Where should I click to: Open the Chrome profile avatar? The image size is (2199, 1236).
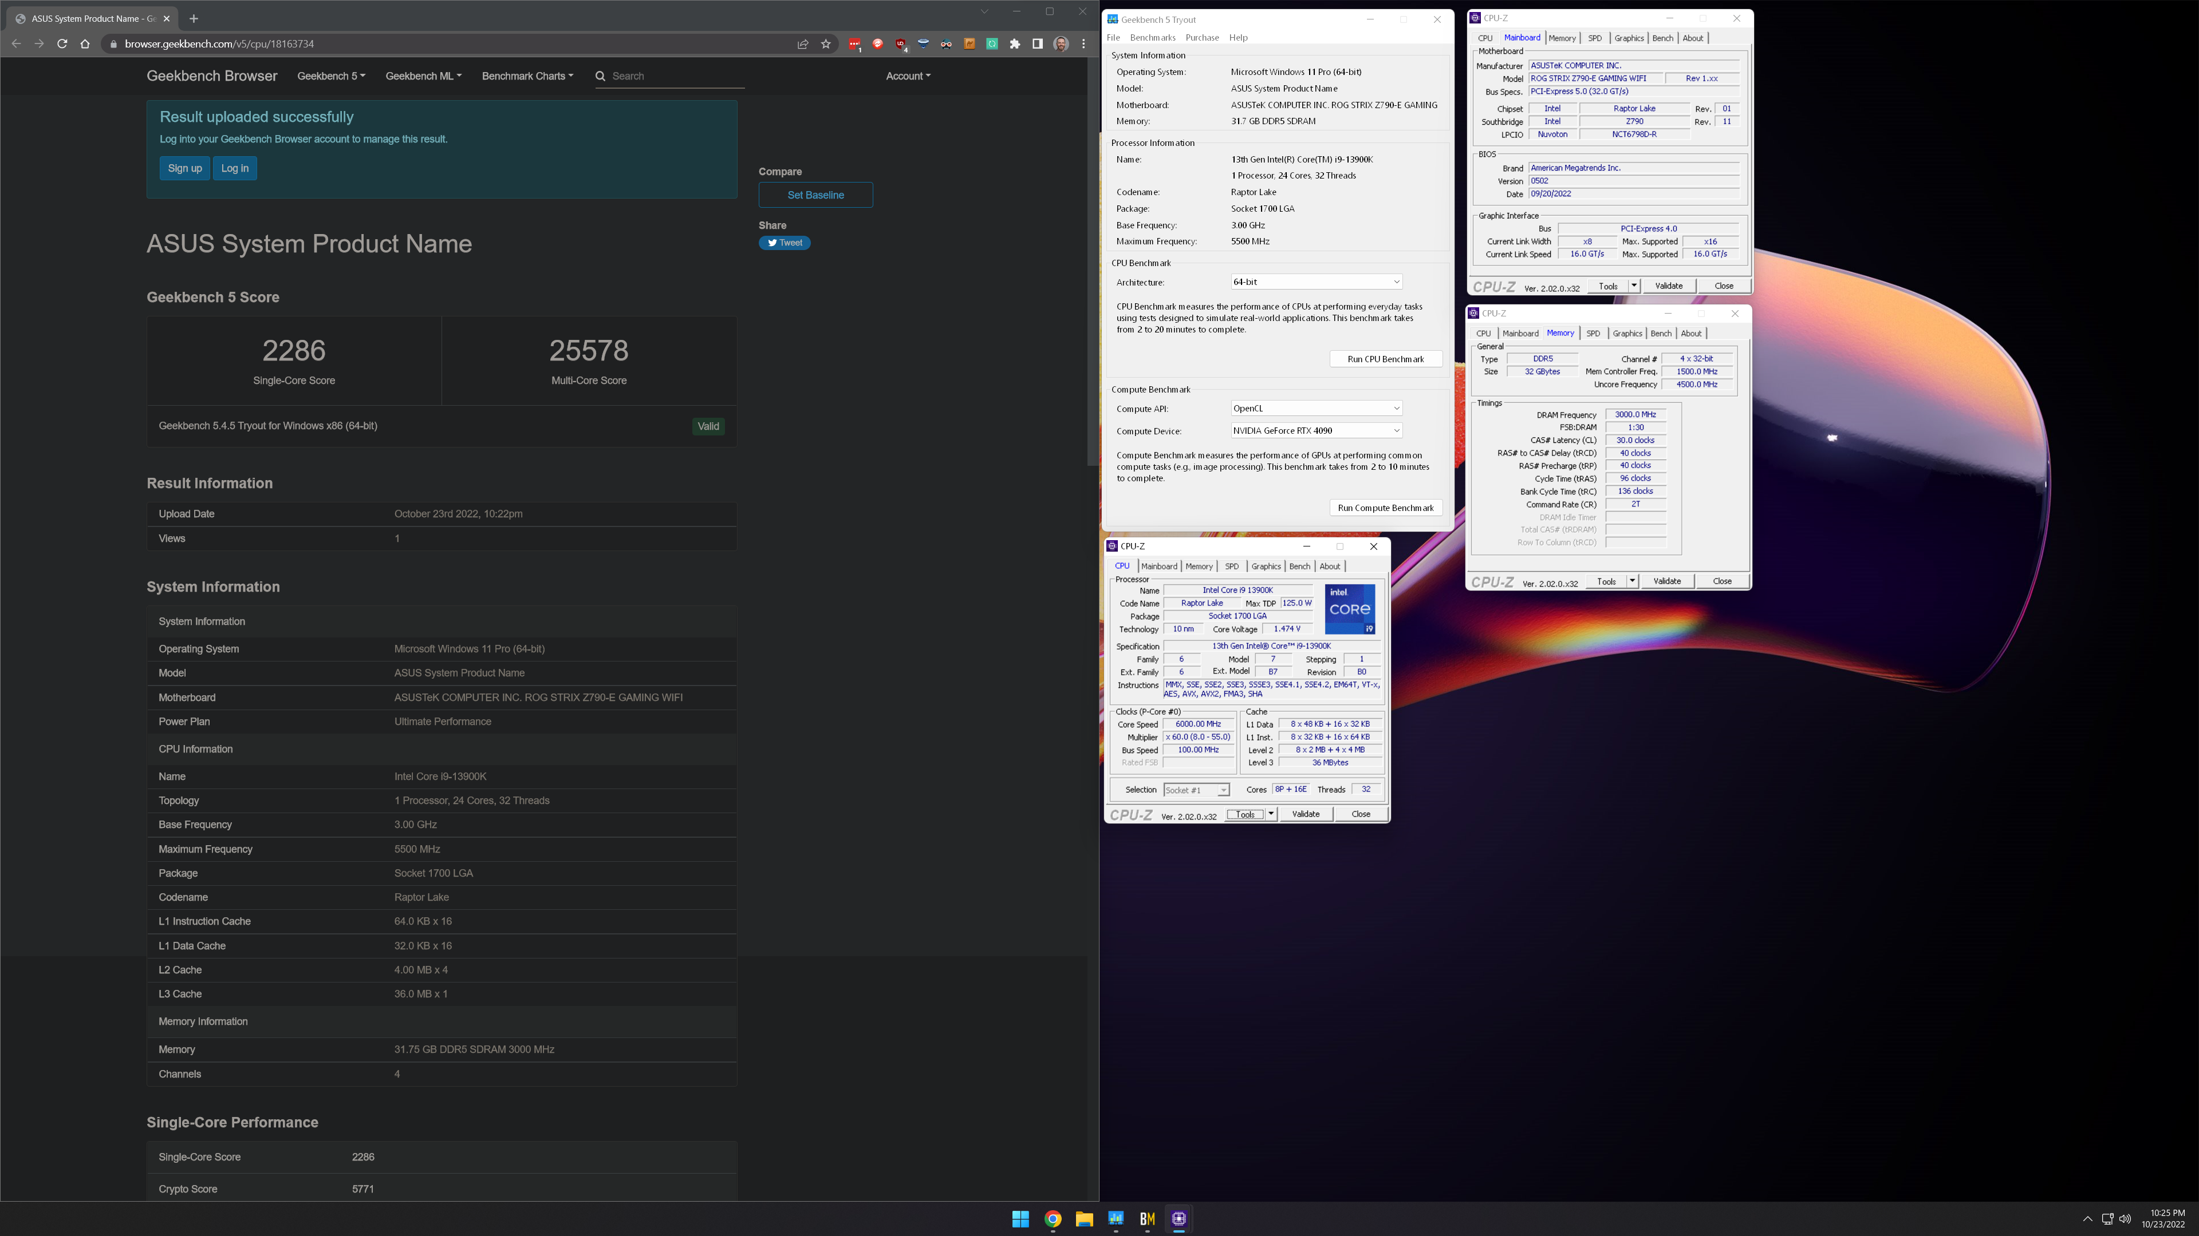[x=1061, y=43]
